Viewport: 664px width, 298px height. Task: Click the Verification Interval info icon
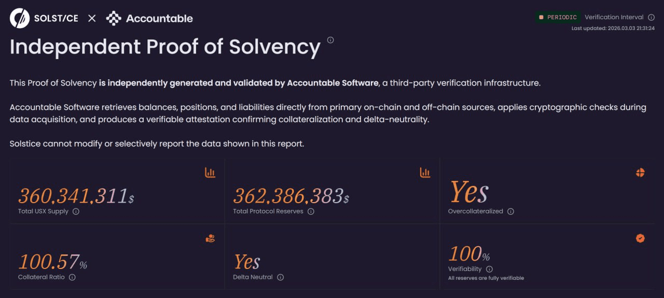coord(652,17)
